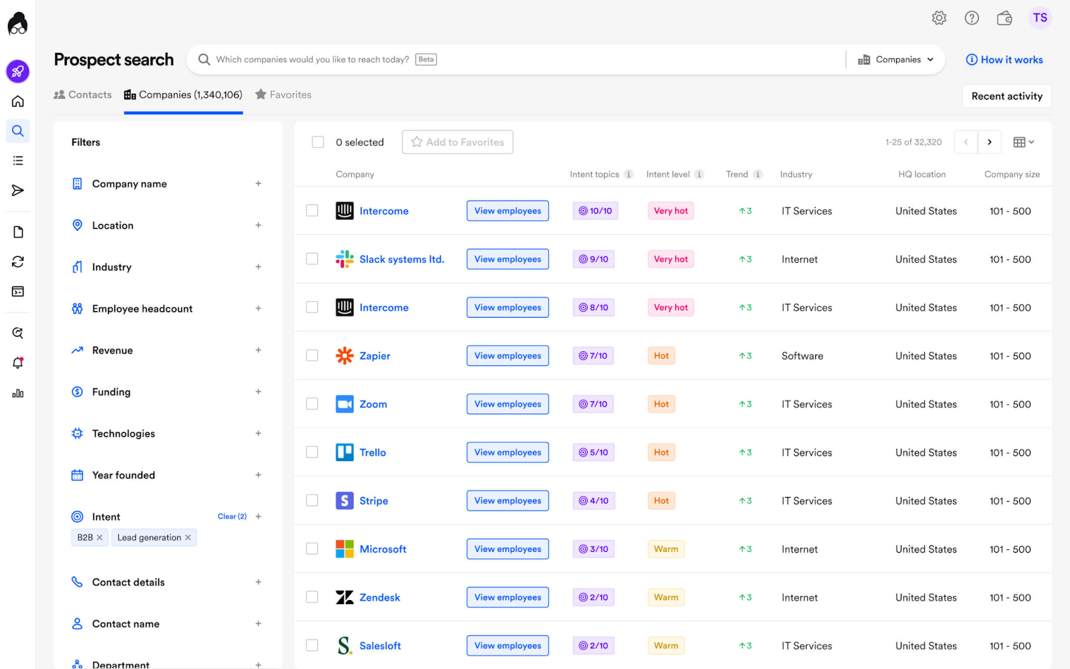
Task: Open the notifications bell icon
Action: coord(17,363)
